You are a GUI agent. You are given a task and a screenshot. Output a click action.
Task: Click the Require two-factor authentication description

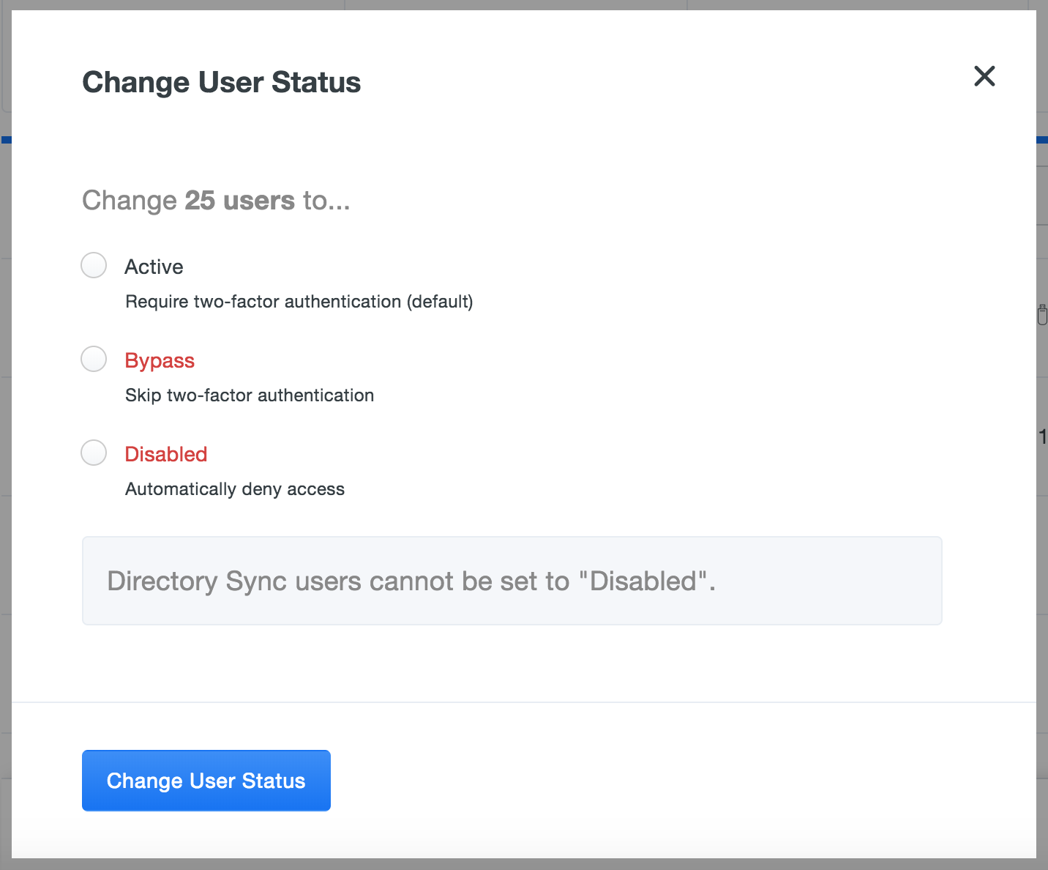tap(299, 301)
